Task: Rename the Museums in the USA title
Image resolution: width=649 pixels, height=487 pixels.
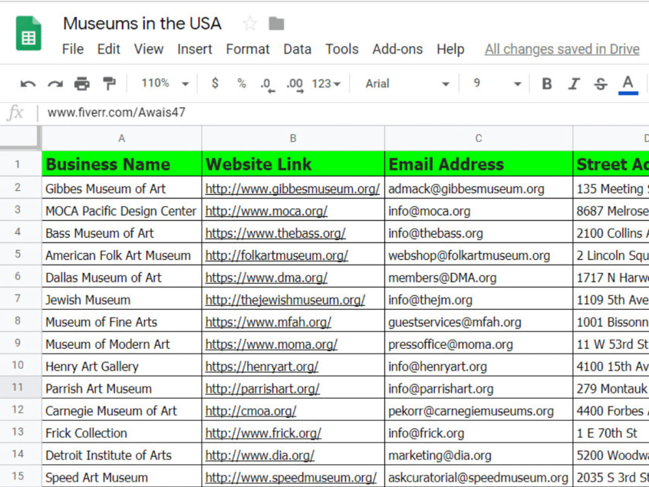Action: (x=142, y=23)
